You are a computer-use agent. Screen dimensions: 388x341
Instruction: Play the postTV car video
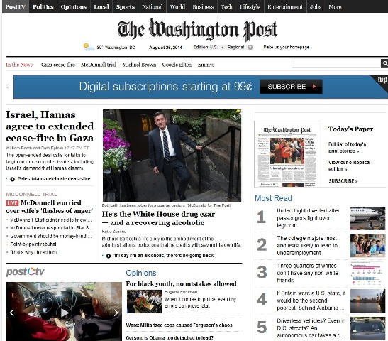[x=65, y=313]
